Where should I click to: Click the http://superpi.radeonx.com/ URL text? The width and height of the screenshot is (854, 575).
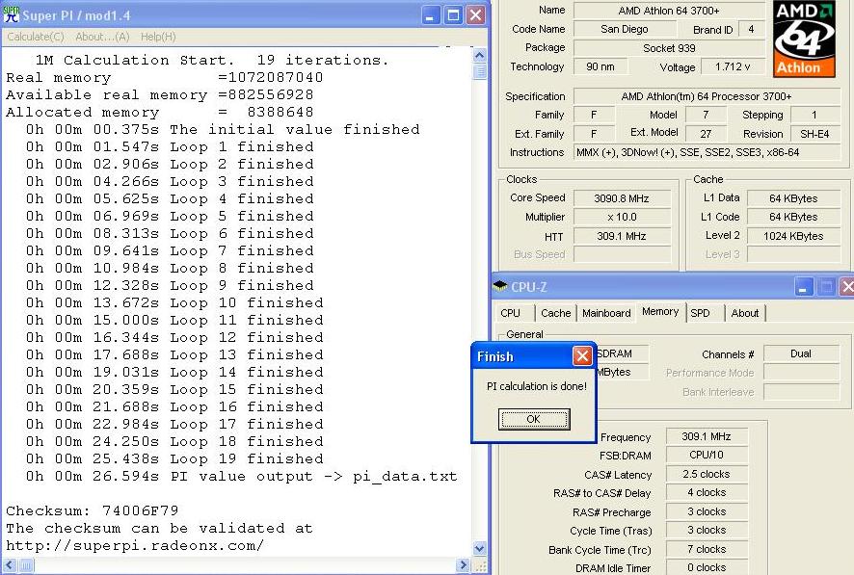pyautogui.click(x=135, y=546)
